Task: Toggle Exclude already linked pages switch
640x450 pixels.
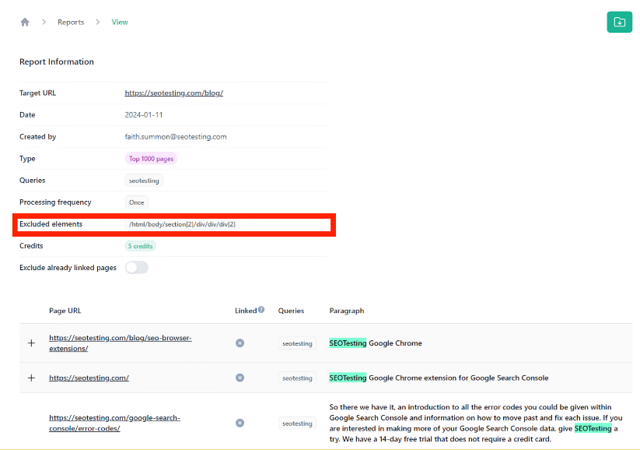Action: tap(137, 268)
